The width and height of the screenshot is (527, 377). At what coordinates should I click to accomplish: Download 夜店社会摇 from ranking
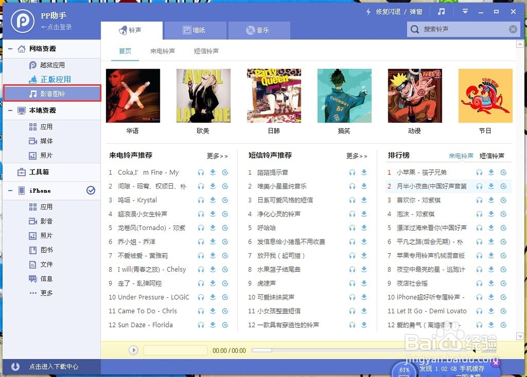pos(491,283)
